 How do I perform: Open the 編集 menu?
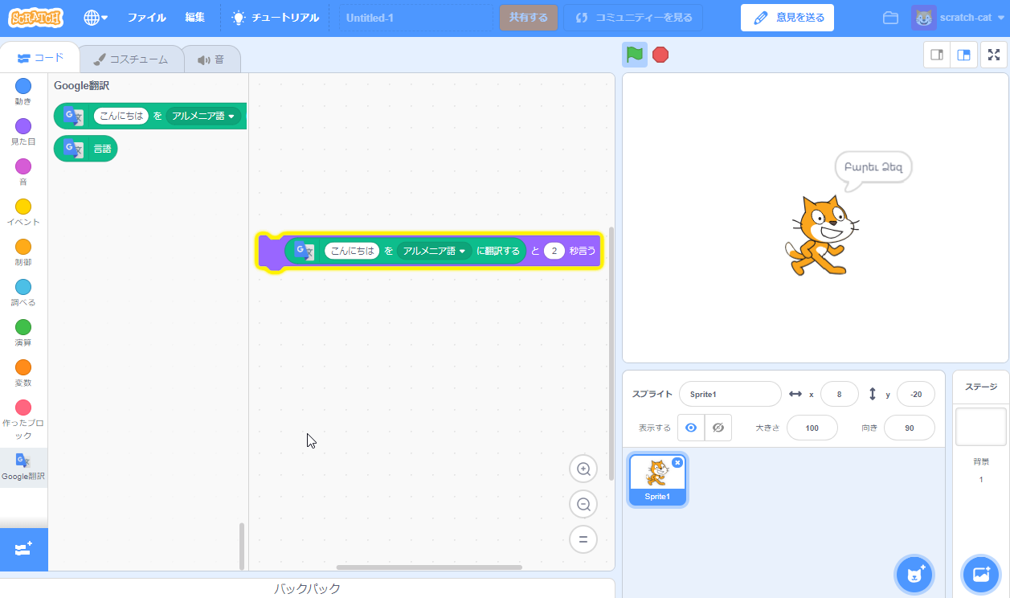[194, 17]
